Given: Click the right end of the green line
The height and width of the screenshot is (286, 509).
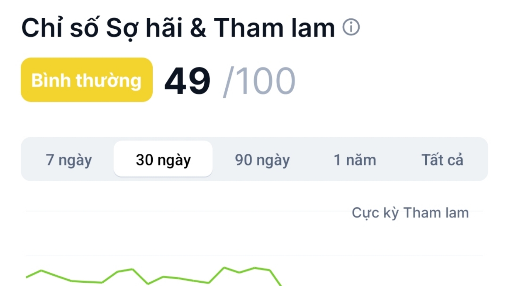Looking at the screenshot, I should (280, 284).
